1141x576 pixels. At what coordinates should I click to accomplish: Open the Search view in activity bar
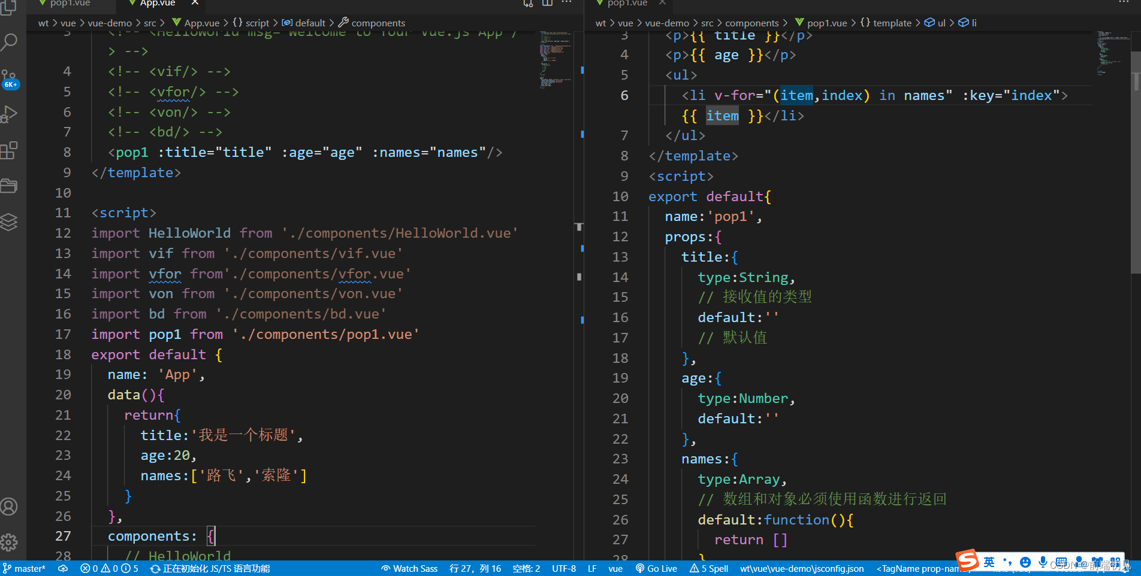coord(10,42)
